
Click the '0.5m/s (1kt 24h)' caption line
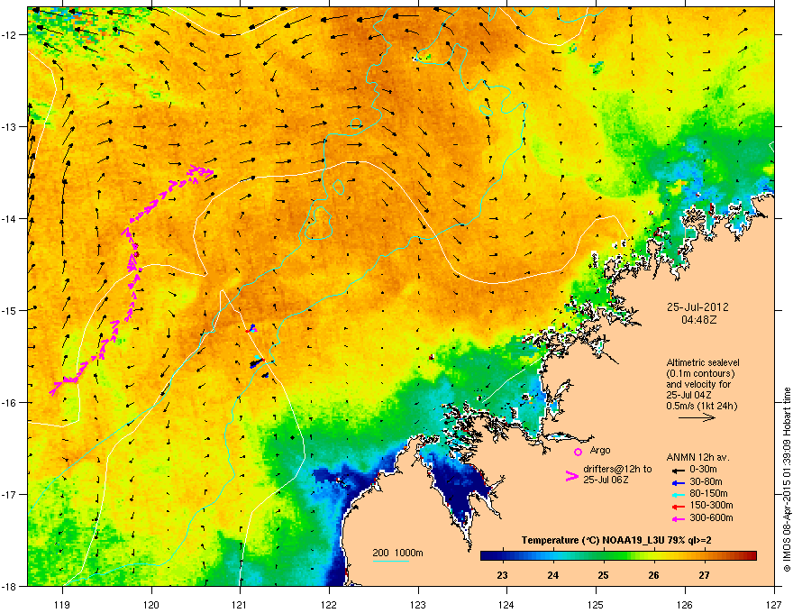701,406
